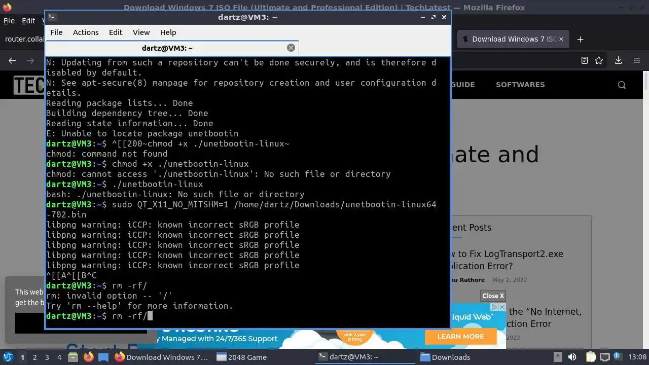Open Firefox File menu
This screenshot has height=365, width=649.
point(9,21)
